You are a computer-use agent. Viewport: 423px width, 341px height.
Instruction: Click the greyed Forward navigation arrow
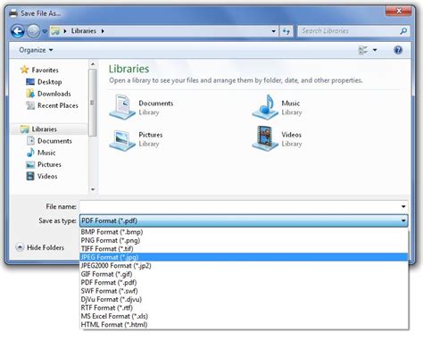(x=33, y=31)
